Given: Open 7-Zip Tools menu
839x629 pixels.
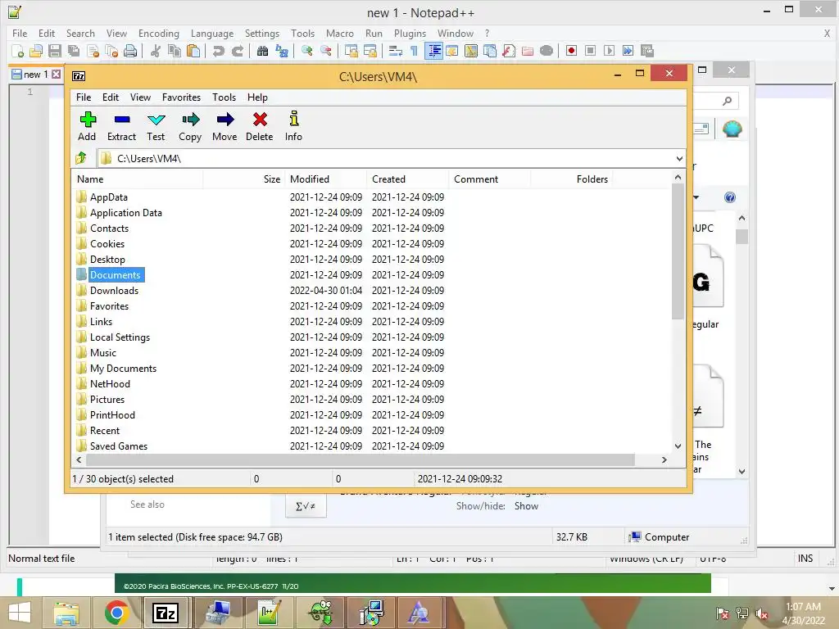Looking at the screenshot, I should click(224, 97).
